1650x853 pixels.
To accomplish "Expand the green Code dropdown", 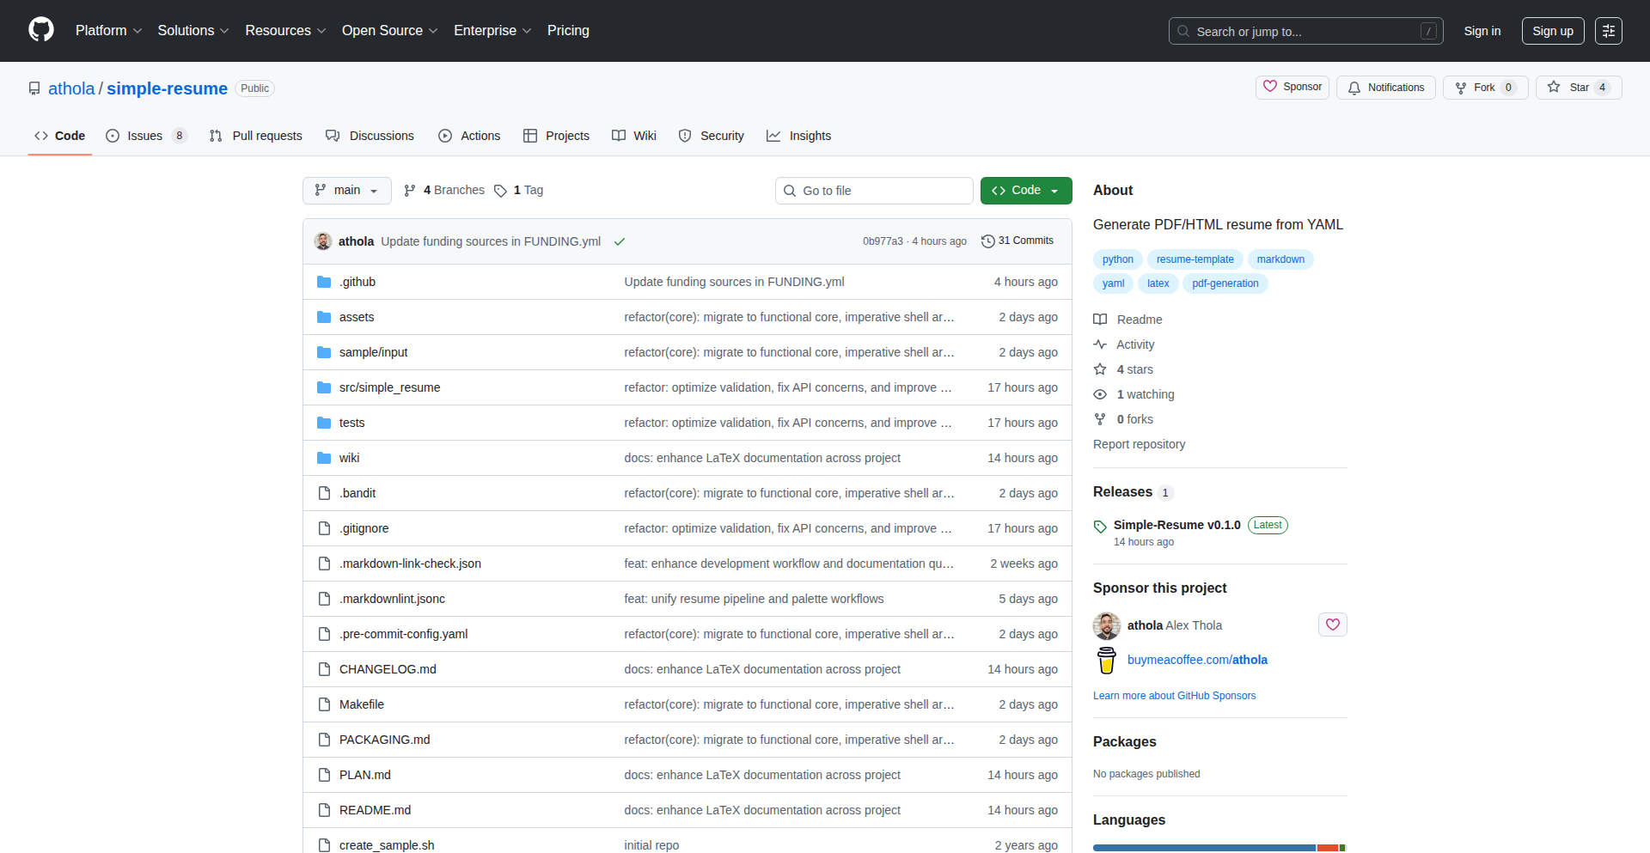I will (x=1025, y=190).
